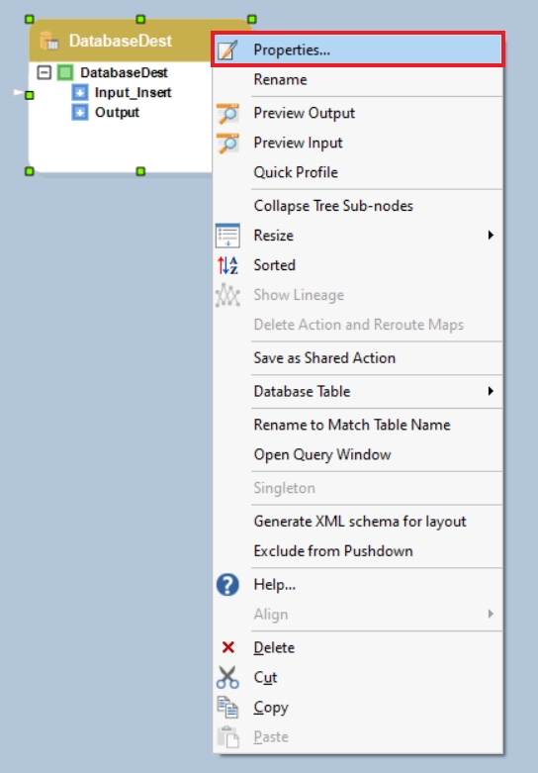The image size is (538, 773).
Task: Click the Preview Output magnifier icon
Action: [x=227, y=113]
